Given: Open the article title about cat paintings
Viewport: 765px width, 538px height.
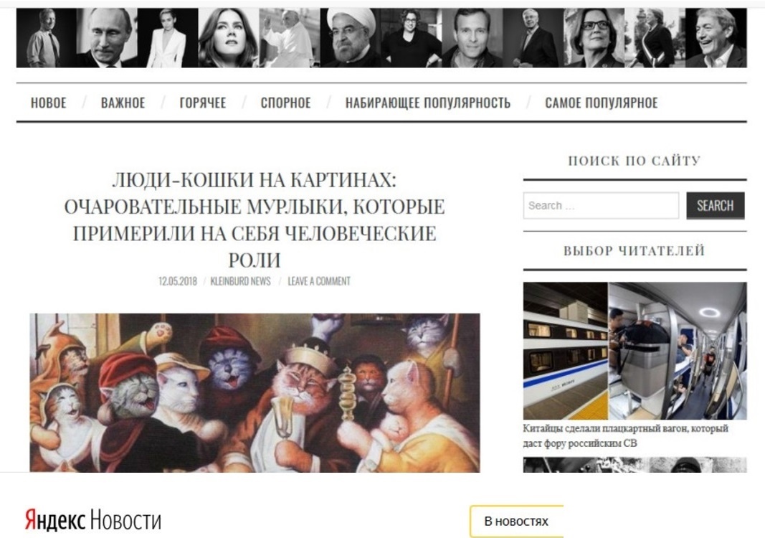Looking at the screenshot, I should click(x=255, y=220).
